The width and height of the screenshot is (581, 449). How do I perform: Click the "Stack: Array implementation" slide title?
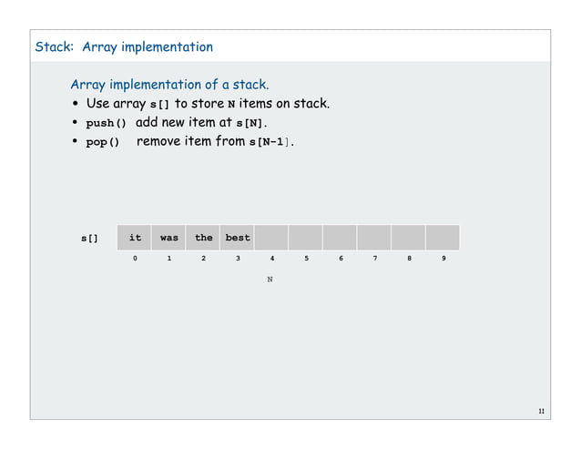pyautogui.click(x=124, y=47)
